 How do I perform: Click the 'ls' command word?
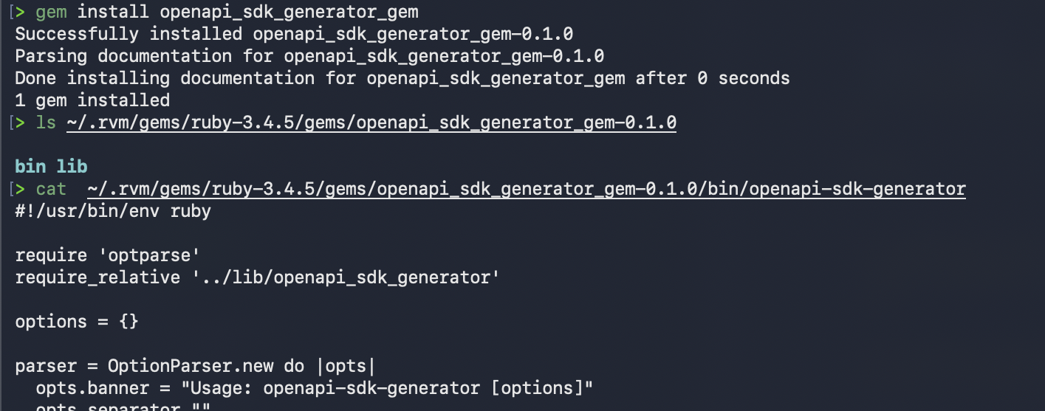coord(46,122)
